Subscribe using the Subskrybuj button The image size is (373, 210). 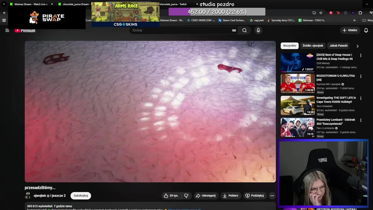click(x=81, y=196)
